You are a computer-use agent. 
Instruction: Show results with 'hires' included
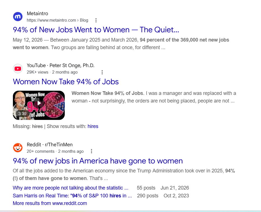click(x=93, y=126)
